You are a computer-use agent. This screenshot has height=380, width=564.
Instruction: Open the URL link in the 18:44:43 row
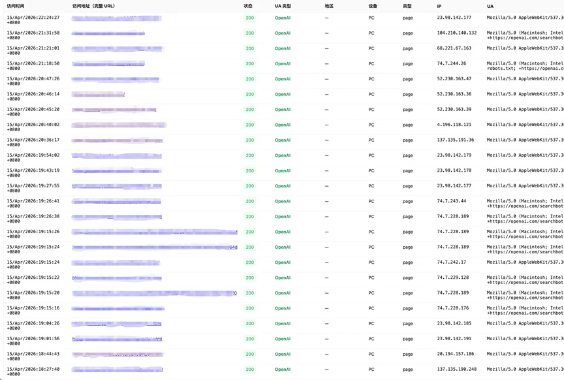pos(118,355)
